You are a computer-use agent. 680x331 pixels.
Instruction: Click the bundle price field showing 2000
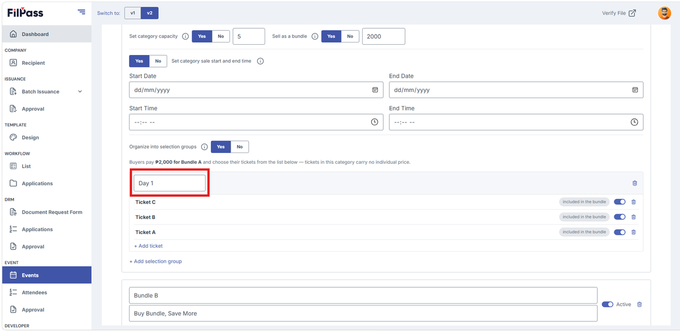(x=384, y=36)
